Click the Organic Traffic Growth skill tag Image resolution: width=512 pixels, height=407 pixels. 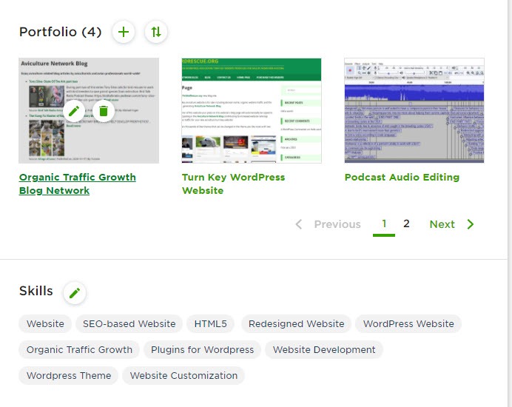click(79, 350)
